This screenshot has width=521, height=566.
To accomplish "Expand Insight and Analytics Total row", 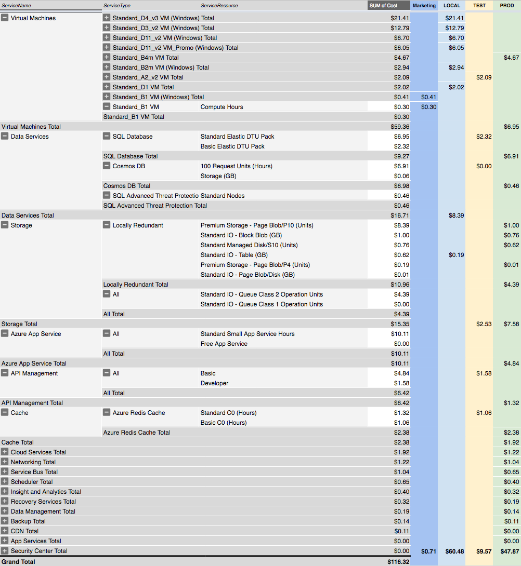I will click(5, 491).
